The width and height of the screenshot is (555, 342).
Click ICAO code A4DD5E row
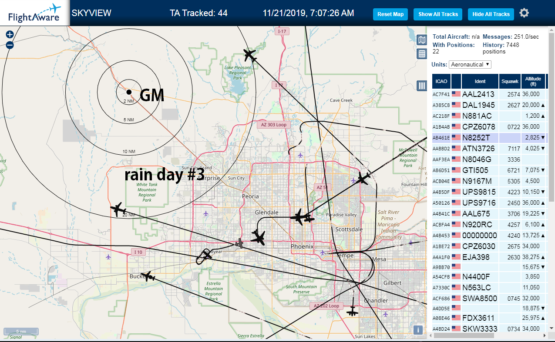[x=489, y=308]
